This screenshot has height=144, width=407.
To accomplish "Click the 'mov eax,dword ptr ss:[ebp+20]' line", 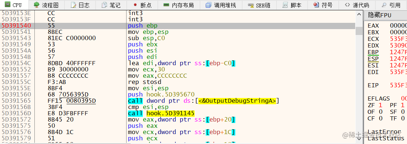I will 182,119.
